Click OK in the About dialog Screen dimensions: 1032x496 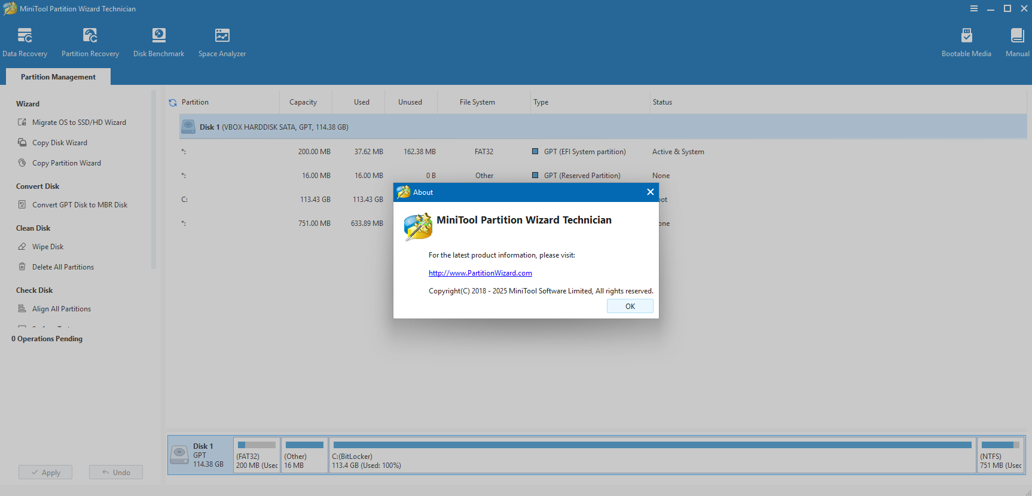click(630, 306)
